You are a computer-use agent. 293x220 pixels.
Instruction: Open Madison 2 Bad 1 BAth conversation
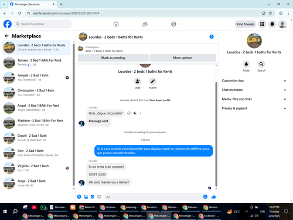(36, 123)
